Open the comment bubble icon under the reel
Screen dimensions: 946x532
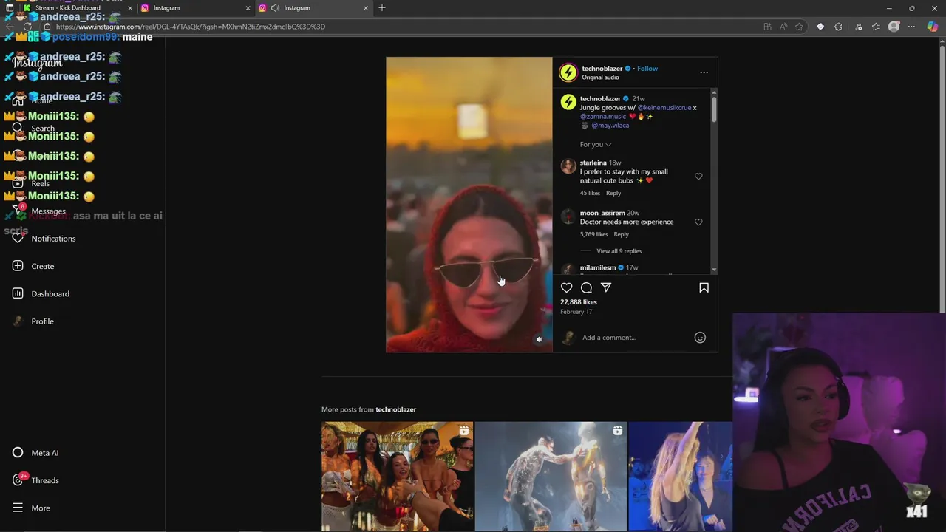pos(586,287)
